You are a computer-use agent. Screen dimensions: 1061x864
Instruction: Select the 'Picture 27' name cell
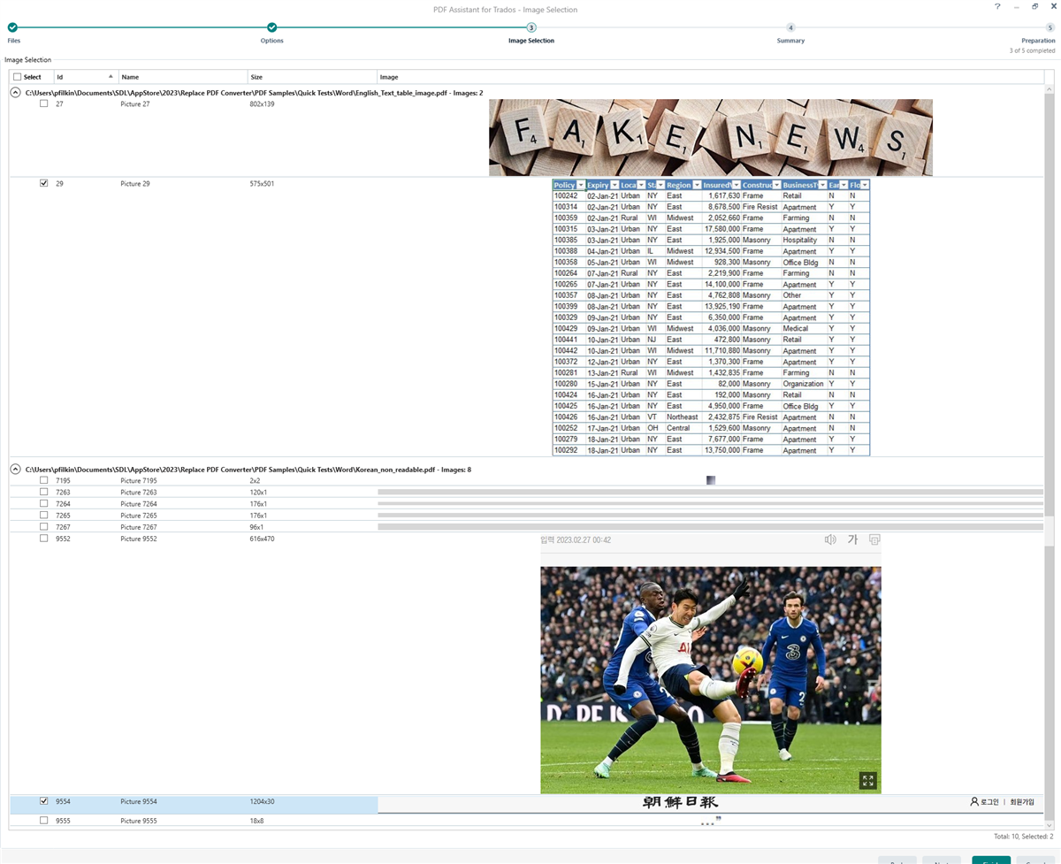point(135,104)
